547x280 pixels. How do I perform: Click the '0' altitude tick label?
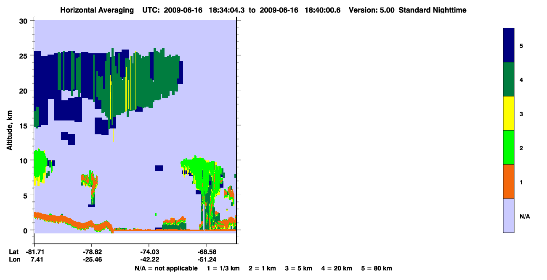click(x=26, y=230)
